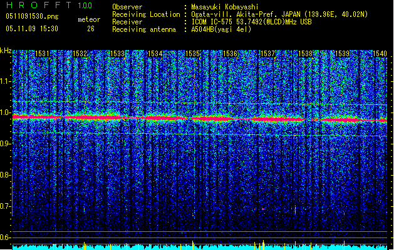Click the 1531 time marker

tap(42, 54)
